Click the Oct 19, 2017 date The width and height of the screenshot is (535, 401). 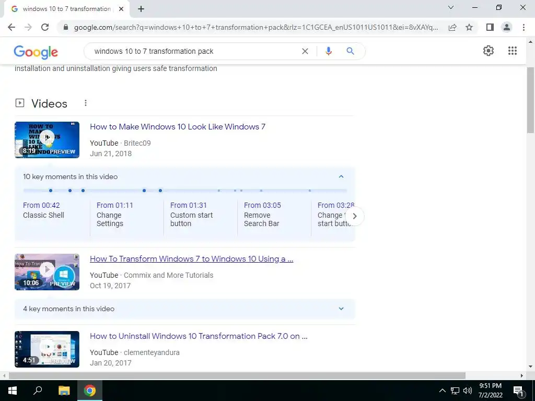tap(110, 286)
